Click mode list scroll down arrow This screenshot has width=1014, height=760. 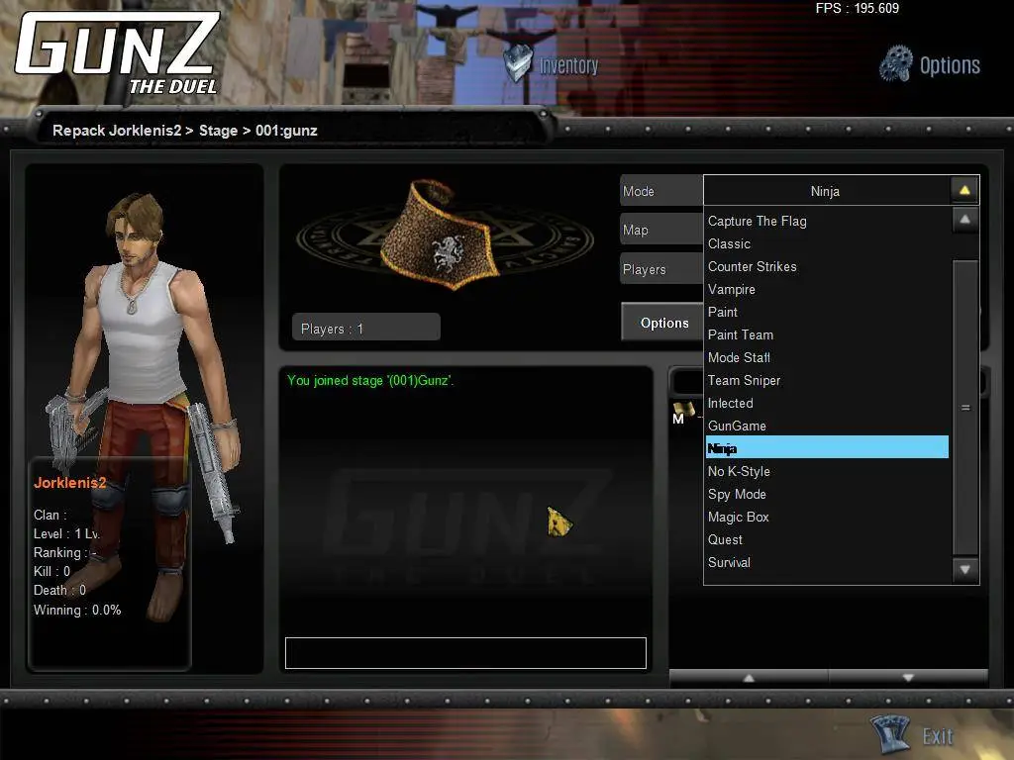[964, 569]
